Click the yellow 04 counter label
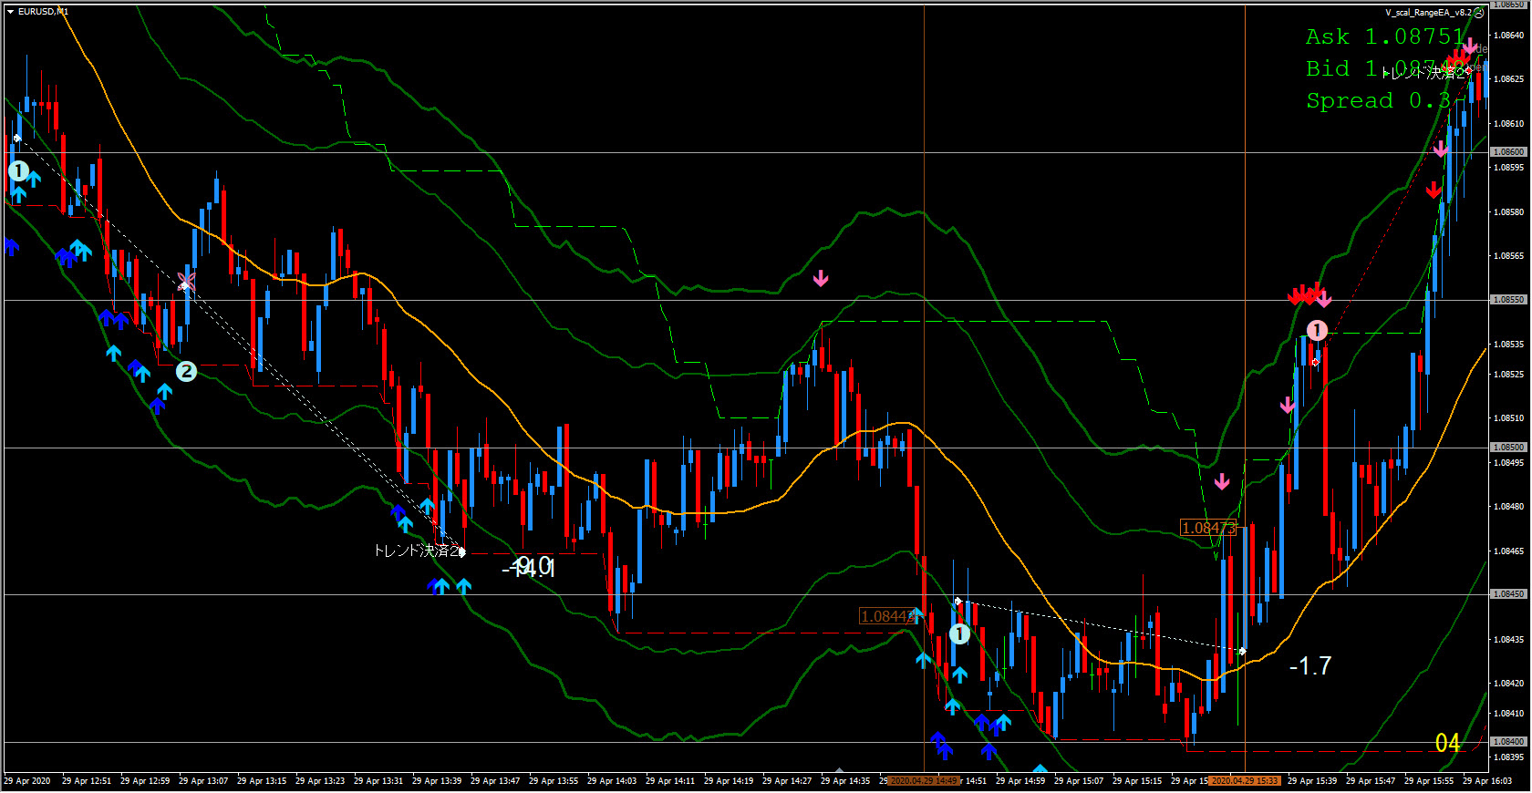Image resolution: width=1532 pixels, height=793 pixels. click(1447, 743)
